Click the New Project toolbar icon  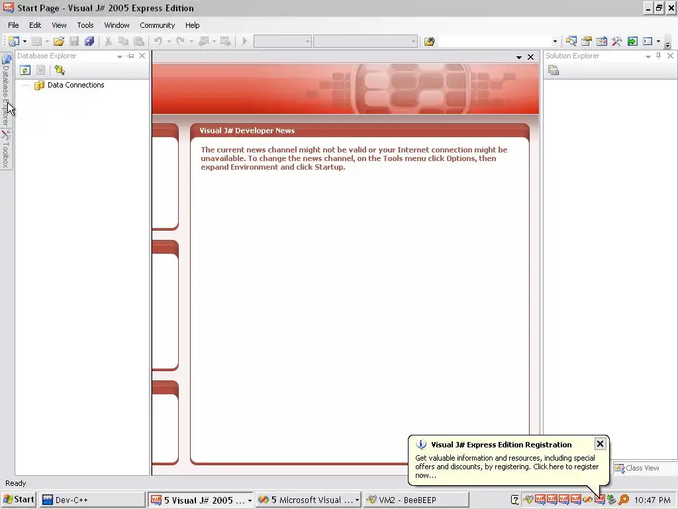point(14,41)
